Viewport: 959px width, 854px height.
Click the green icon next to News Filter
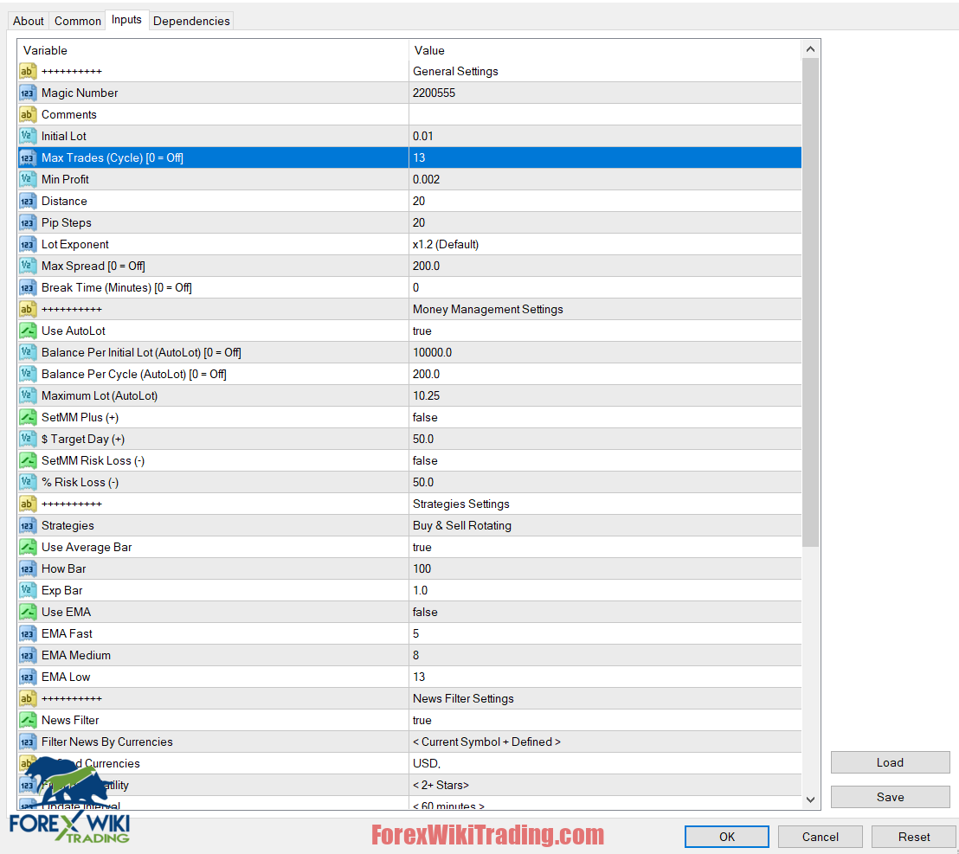click(x=27, y=720)
